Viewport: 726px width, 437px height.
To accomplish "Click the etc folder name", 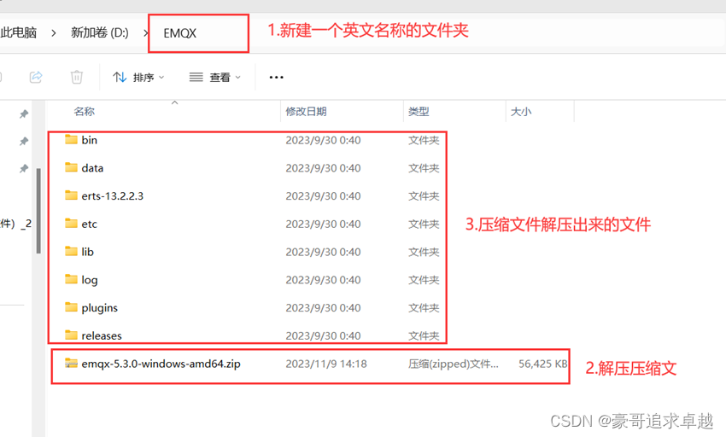I will coord(90,224).
